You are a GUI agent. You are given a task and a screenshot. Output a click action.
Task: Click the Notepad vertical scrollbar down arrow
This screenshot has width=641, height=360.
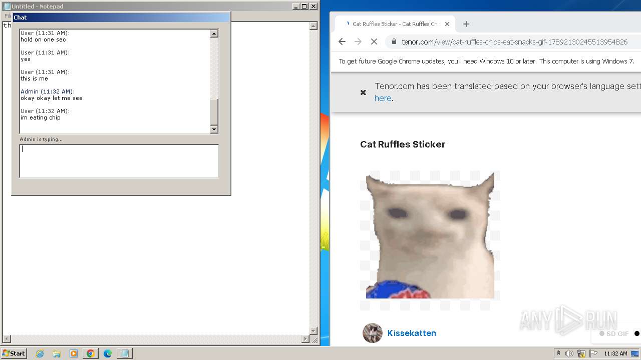314,331
